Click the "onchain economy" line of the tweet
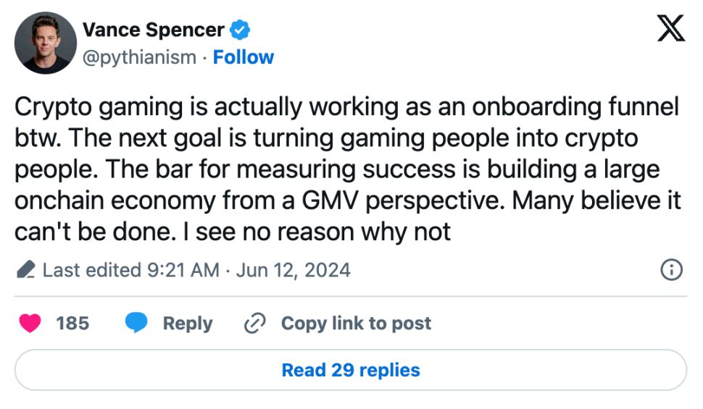The height and width of the screenshot is (409, 703). (346, 201)
